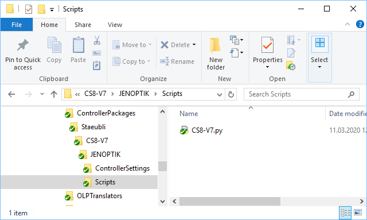Click the History icon in Open group

(x=291, y=65)
